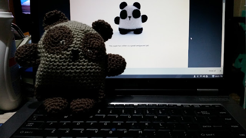Close the downloads bar with X
Image resolution: width=246 pixels, height=138 pixels.
click(x=220, y=71)
